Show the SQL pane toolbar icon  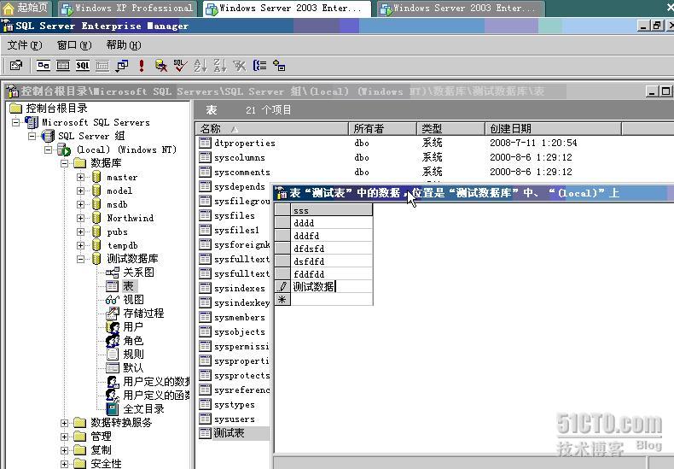point(83,66)
